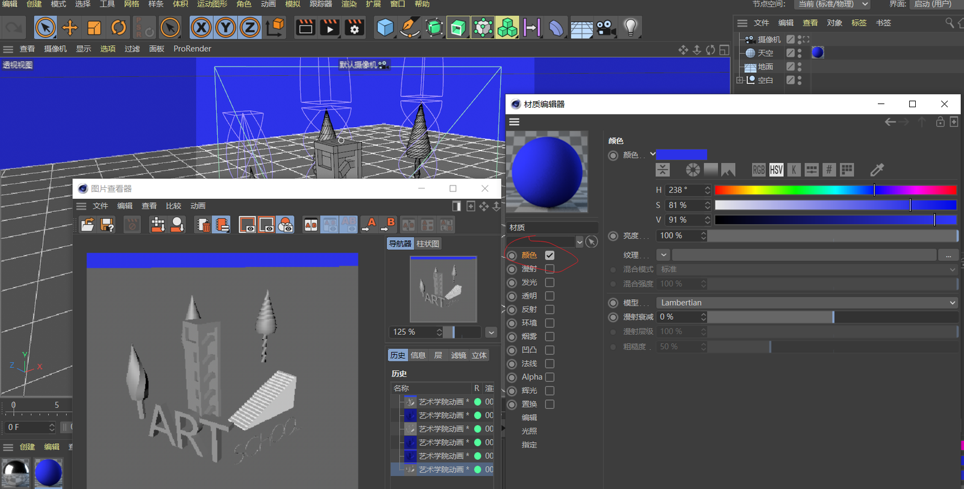Toggle X axis lock button
This screenshot has width=964, height=489.
[x=201, y=28]
